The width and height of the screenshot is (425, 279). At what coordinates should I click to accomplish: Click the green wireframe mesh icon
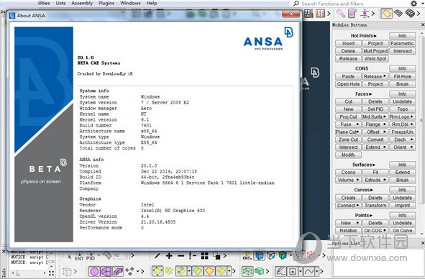point(247,271)
